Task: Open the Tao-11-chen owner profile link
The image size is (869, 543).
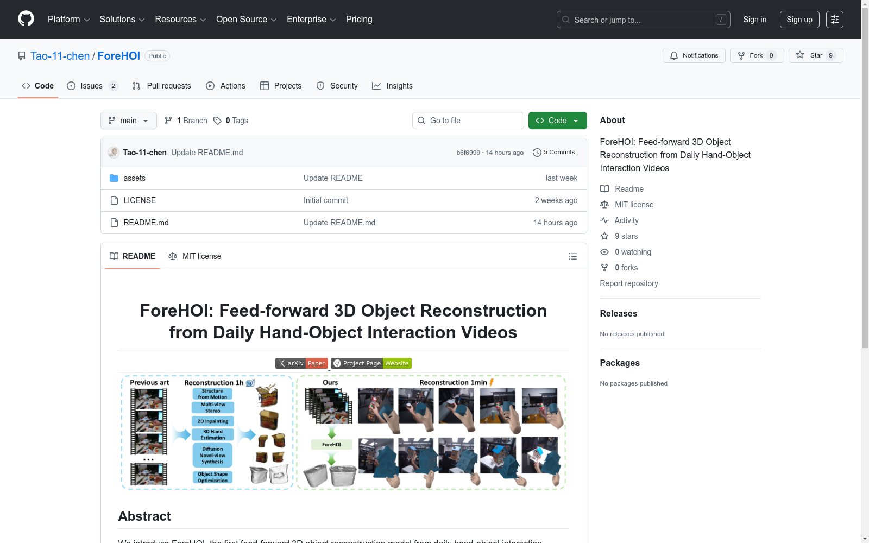Action: tap(60, 56)
